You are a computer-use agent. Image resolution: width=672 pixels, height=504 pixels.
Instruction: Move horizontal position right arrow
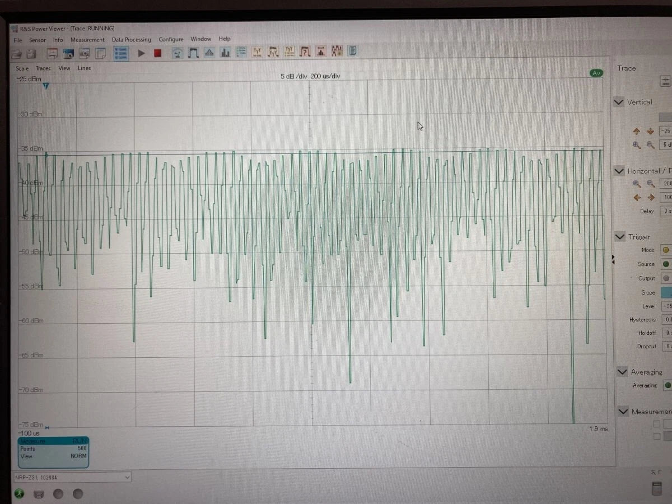pyautogui.click(x=651, y=198)
